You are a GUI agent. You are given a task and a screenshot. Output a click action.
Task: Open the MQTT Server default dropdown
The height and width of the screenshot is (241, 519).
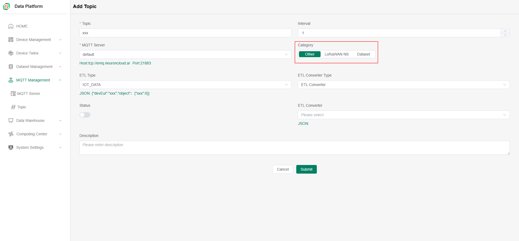185,54
